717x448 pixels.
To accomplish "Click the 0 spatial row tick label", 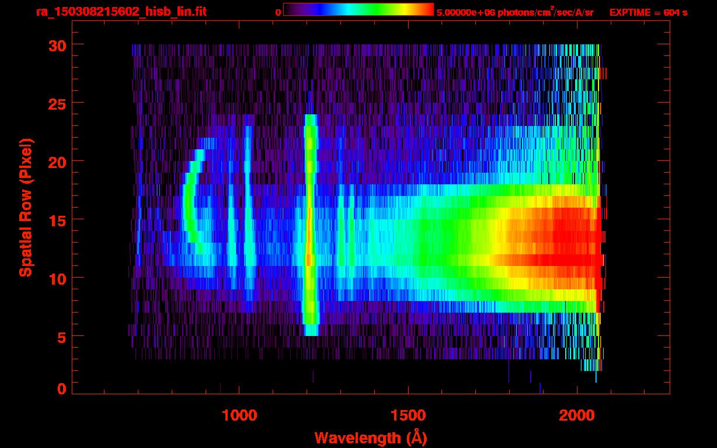I will point(62,389).
